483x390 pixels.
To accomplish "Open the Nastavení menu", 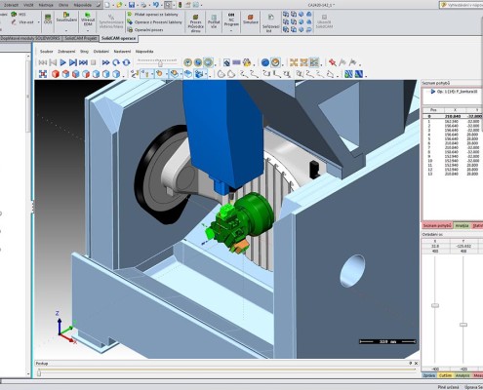I will (x=122, y=52).
